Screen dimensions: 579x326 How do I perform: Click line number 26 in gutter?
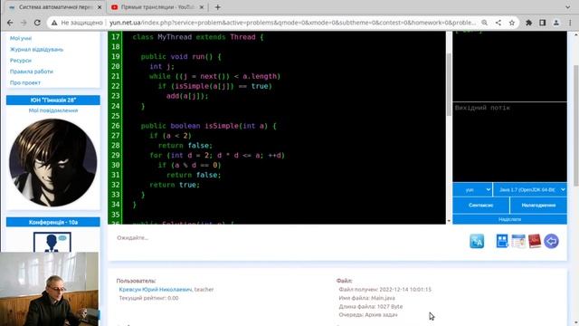click(x=115, y=126)
